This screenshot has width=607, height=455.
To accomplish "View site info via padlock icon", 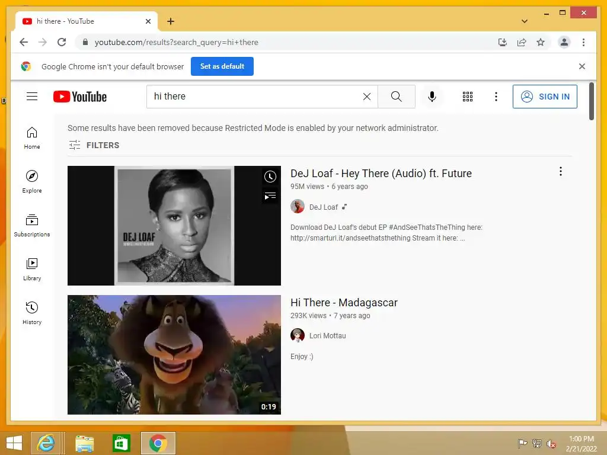I will [x=85, y=42].
